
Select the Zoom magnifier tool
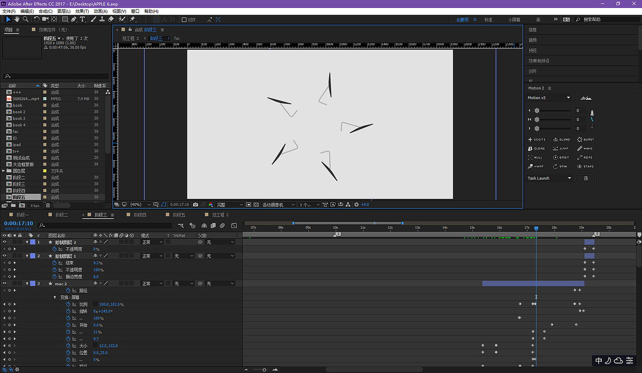click(26, 20)
